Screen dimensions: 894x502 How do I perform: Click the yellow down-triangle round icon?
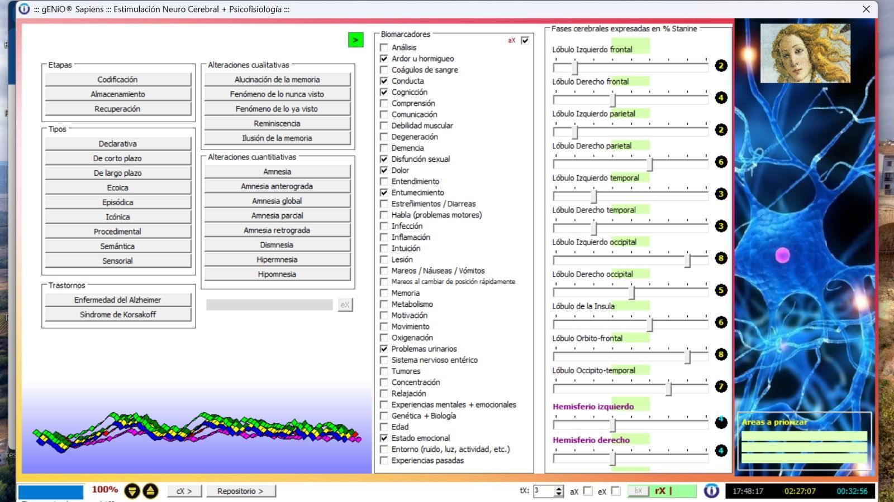pos(132,491)
